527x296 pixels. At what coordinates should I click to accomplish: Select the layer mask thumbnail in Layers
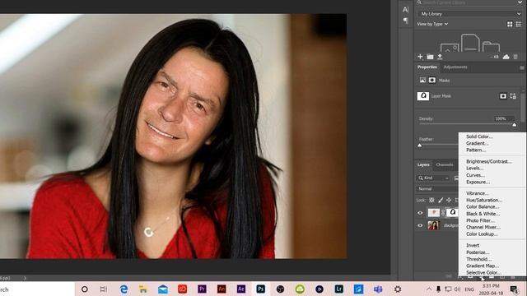pyautogui.click(x=452, y=212)
